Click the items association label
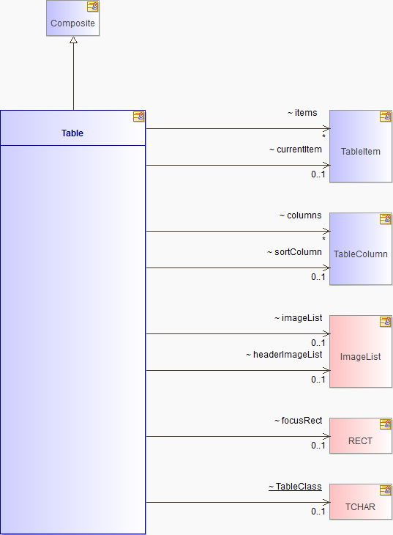 click(x=302, y=113)
